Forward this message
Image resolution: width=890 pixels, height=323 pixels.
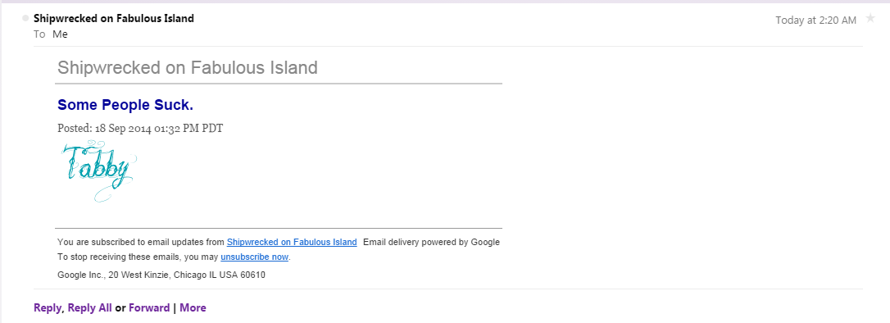[149, 308]
